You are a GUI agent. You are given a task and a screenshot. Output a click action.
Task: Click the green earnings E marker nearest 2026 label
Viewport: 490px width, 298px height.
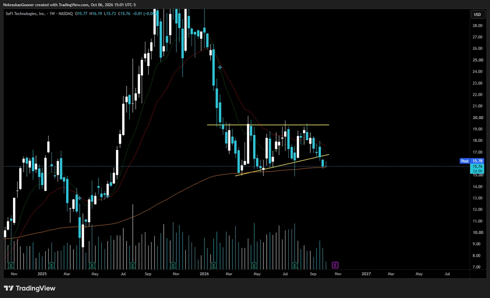[213, 265]
